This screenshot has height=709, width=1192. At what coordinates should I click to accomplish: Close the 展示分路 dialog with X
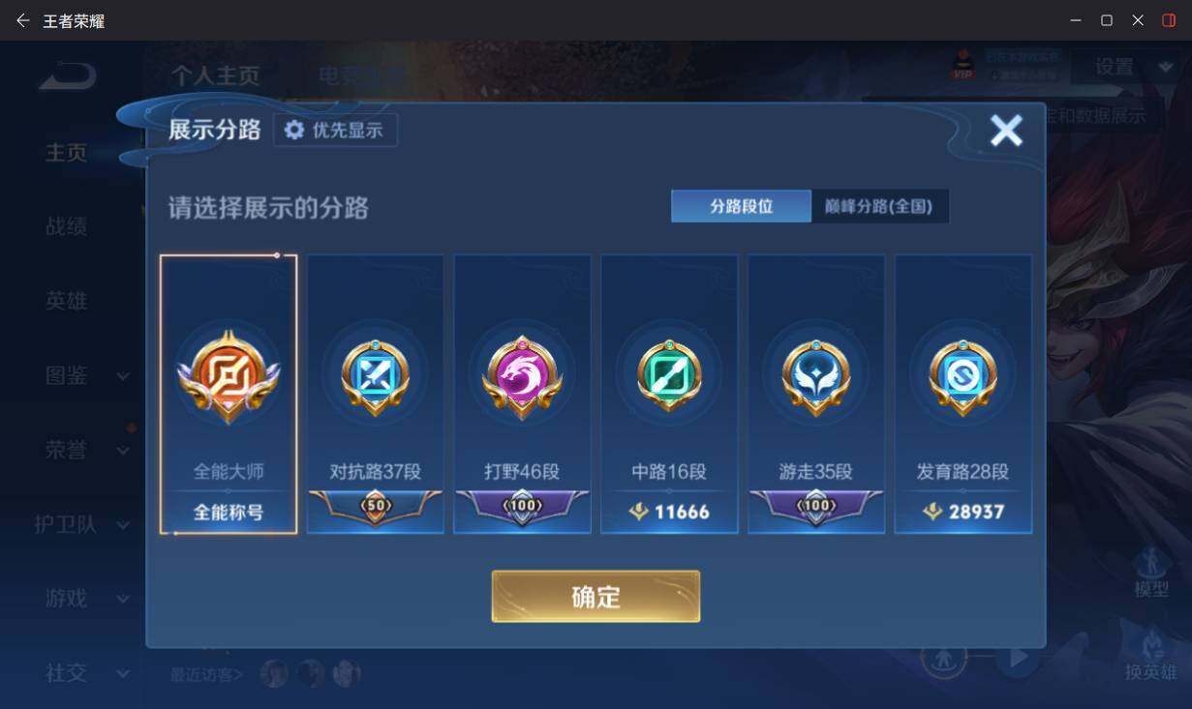coord(1006,130)
